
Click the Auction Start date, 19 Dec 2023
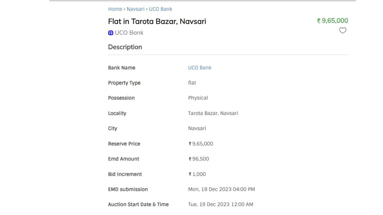click(x=221, y=205)
